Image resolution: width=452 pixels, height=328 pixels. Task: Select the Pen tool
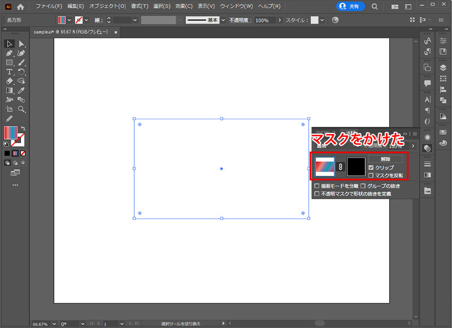pos(10,53)
